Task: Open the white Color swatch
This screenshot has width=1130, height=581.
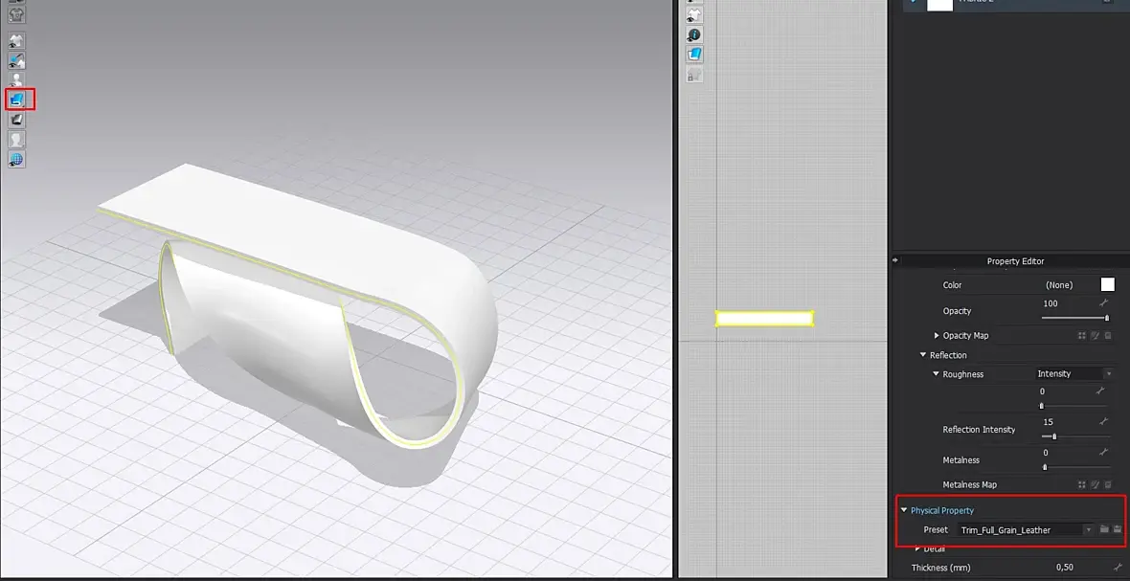Action: coord(1107,285)
